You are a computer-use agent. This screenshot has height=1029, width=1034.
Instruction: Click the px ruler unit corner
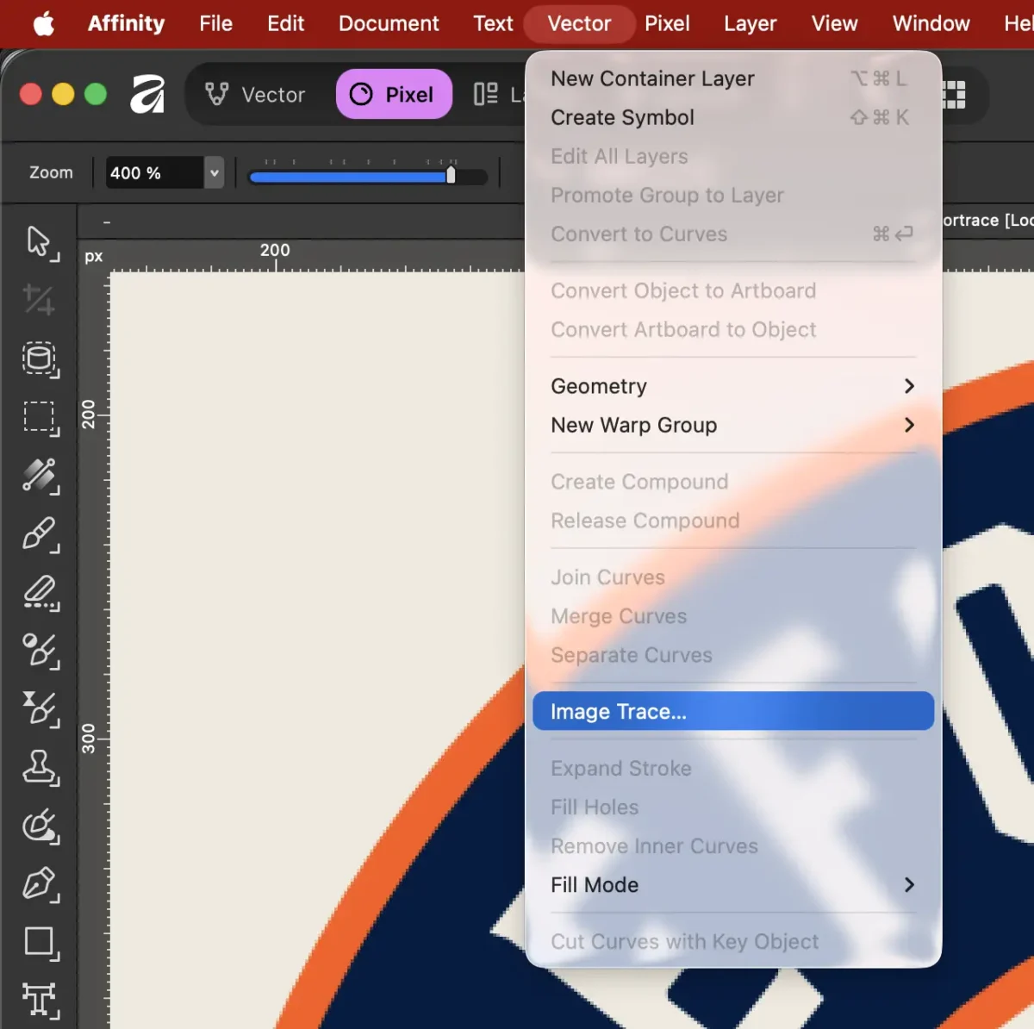(93, 256)
